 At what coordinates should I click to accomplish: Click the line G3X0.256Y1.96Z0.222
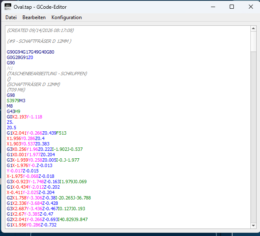tap(45, 149)
